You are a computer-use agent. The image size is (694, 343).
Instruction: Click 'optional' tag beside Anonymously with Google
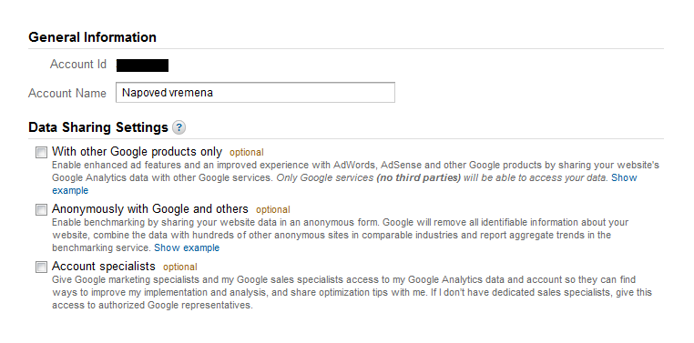click(x=273, y=209)
